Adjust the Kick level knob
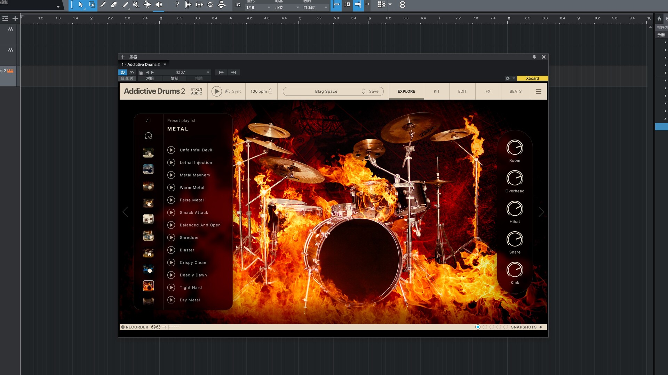The width and height of the screenshot is (668, 375). [x=515, y=270]
